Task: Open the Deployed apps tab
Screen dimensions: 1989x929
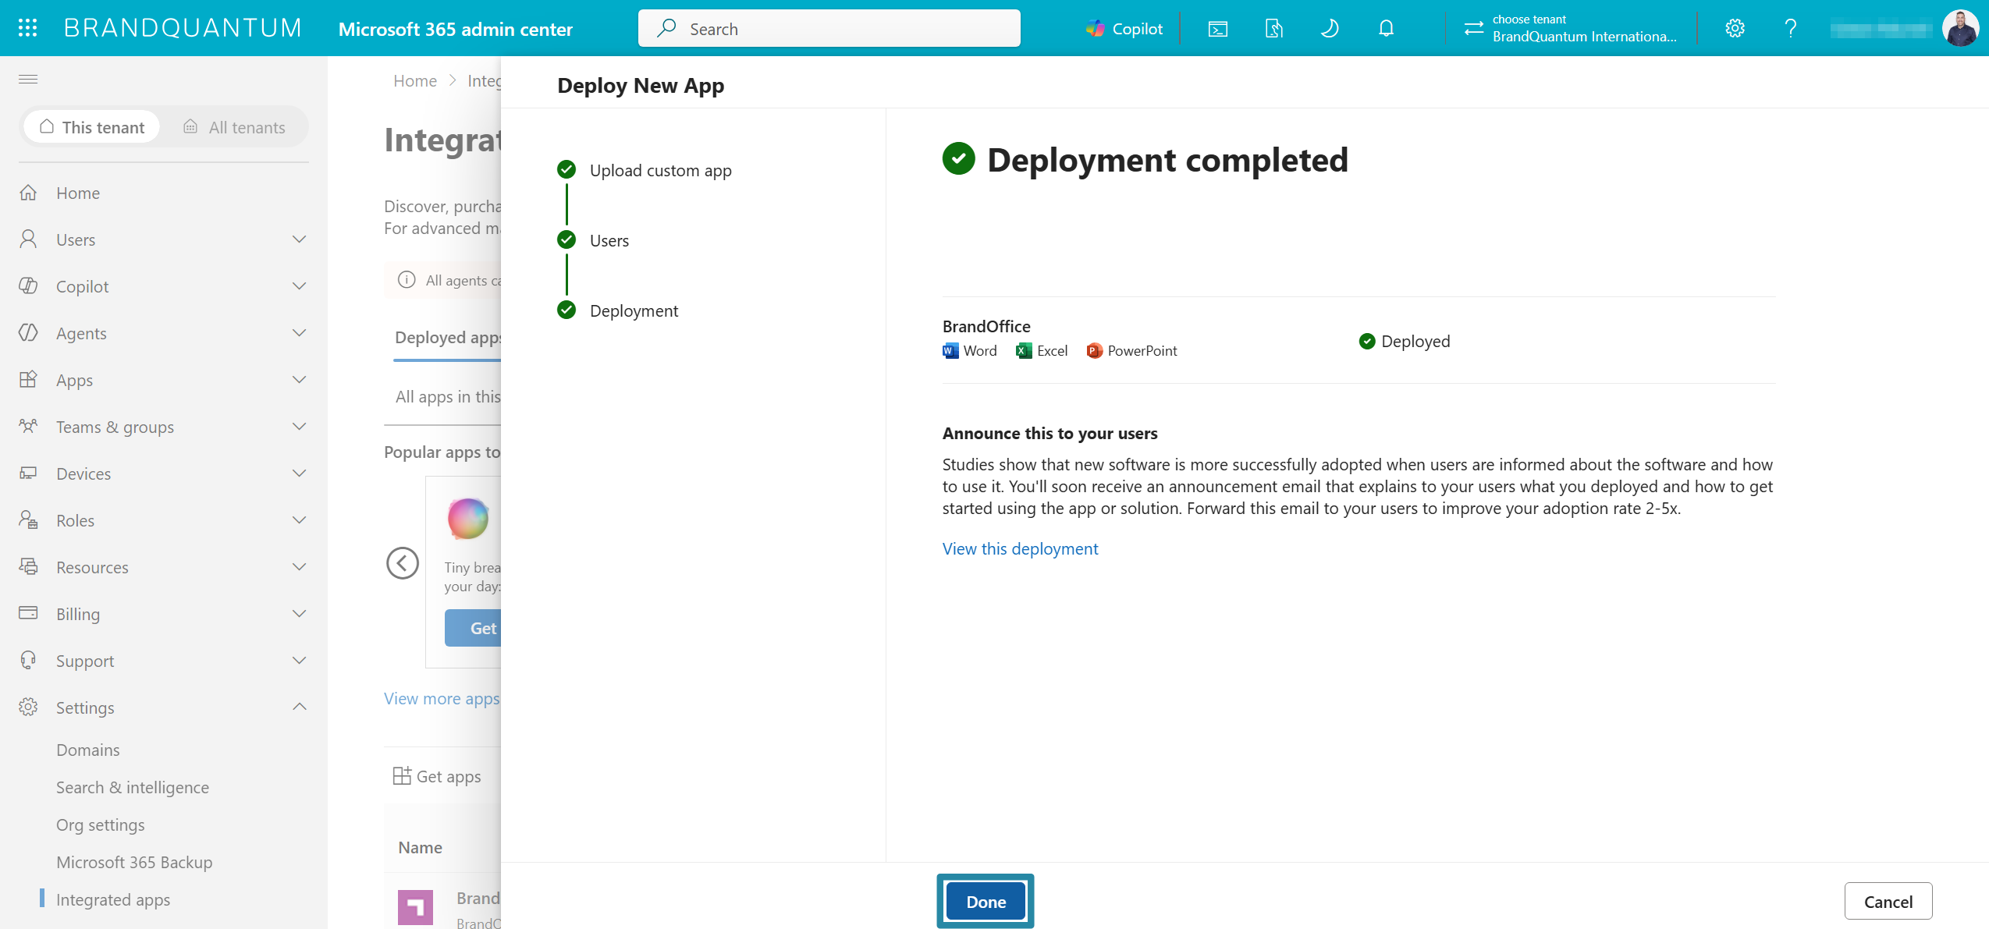Action: pos(448,337)
